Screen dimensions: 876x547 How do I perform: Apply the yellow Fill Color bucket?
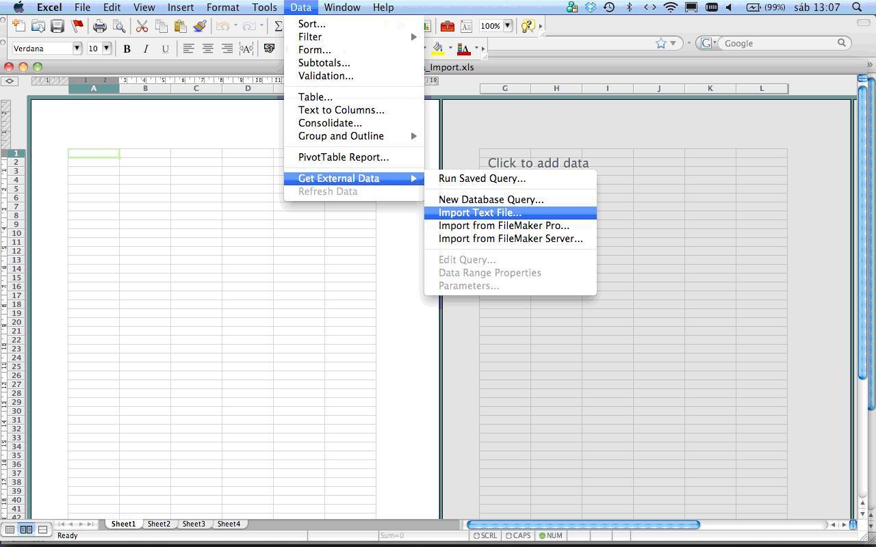click(x=438, y=49)
